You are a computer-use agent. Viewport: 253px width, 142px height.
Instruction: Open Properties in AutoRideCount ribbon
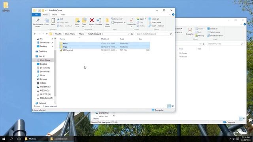131,22
